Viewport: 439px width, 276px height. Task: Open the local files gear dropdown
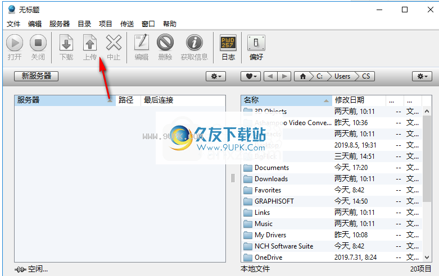pos(422,76)
